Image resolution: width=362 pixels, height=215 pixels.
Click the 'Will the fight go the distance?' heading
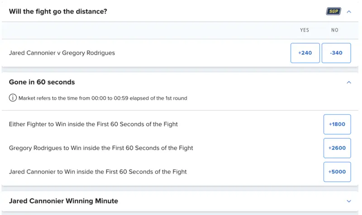coord(58,11)
